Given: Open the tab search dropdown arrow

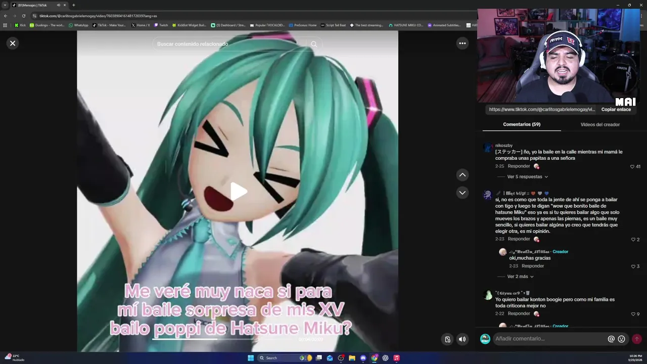Looking at the screenshot, I should pyautogui.click(x=5, y=5).
